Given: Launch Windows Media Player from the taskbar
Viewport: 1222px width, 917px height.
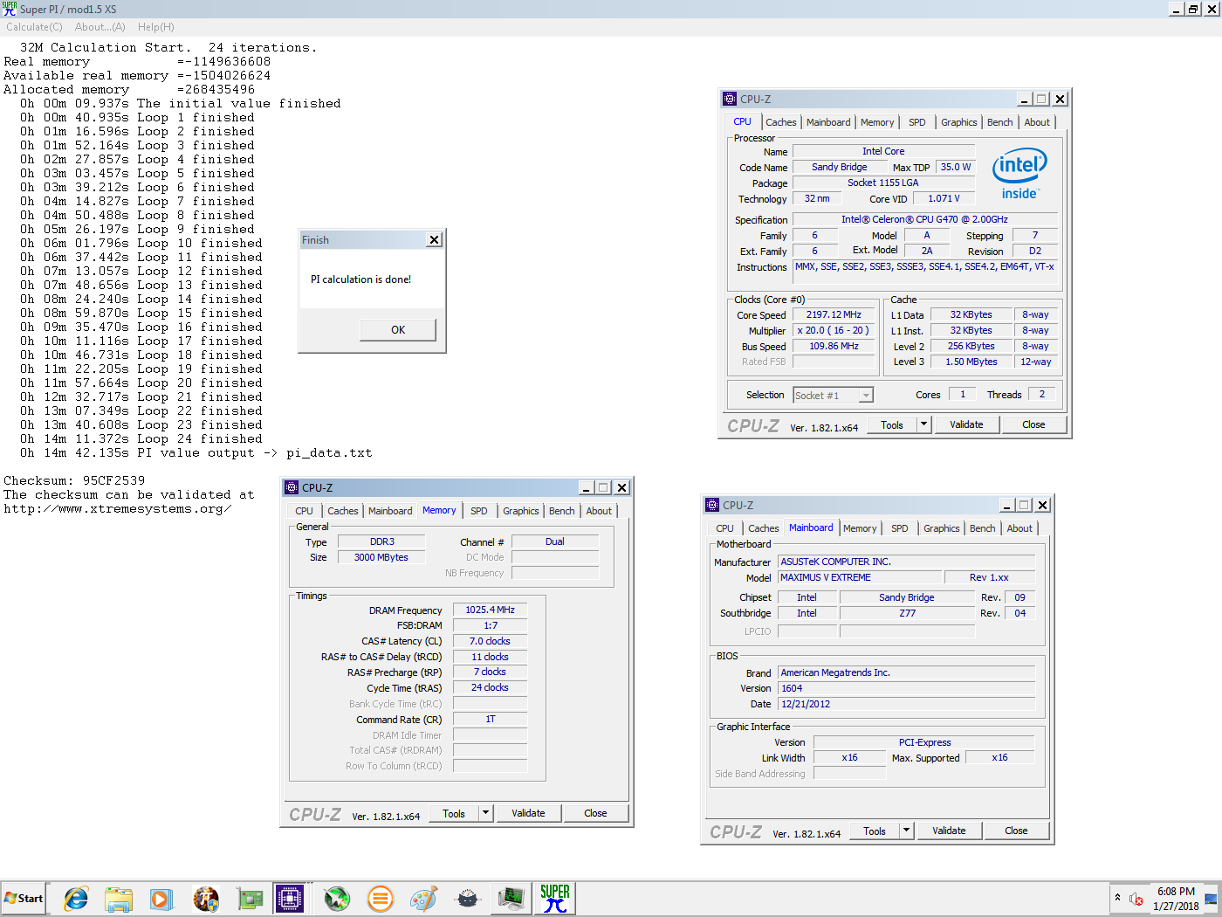Looking at the screenshot, I should pyautogui.click(x=161, y=899).
